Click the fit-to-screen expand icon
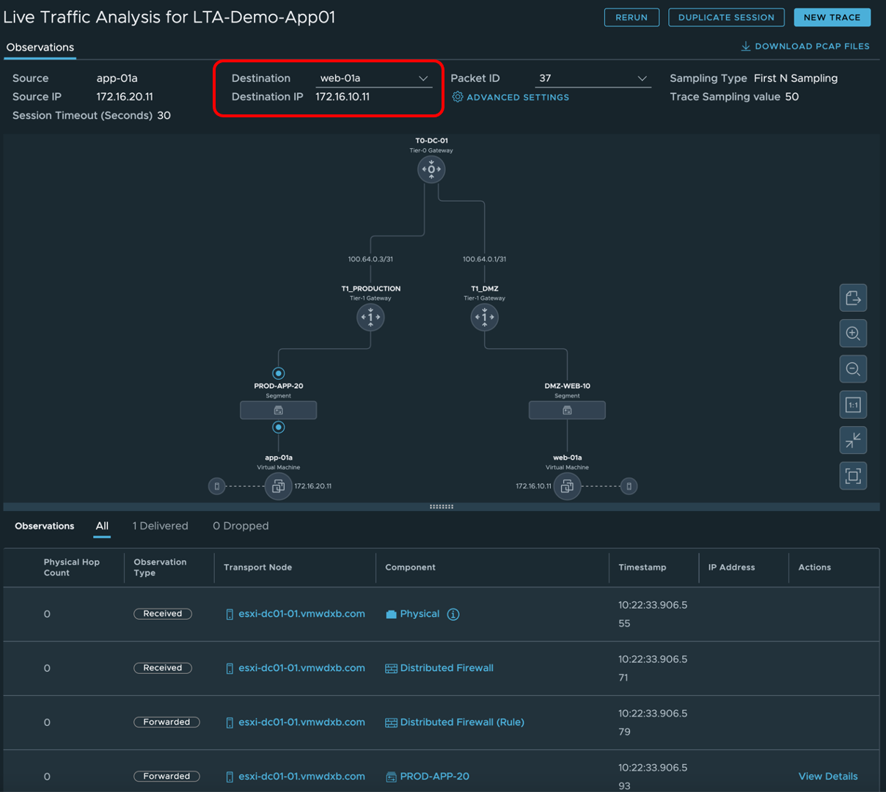The height and width of the screenshot is (792, 886). pyautogui.click(x=853, y=476)
